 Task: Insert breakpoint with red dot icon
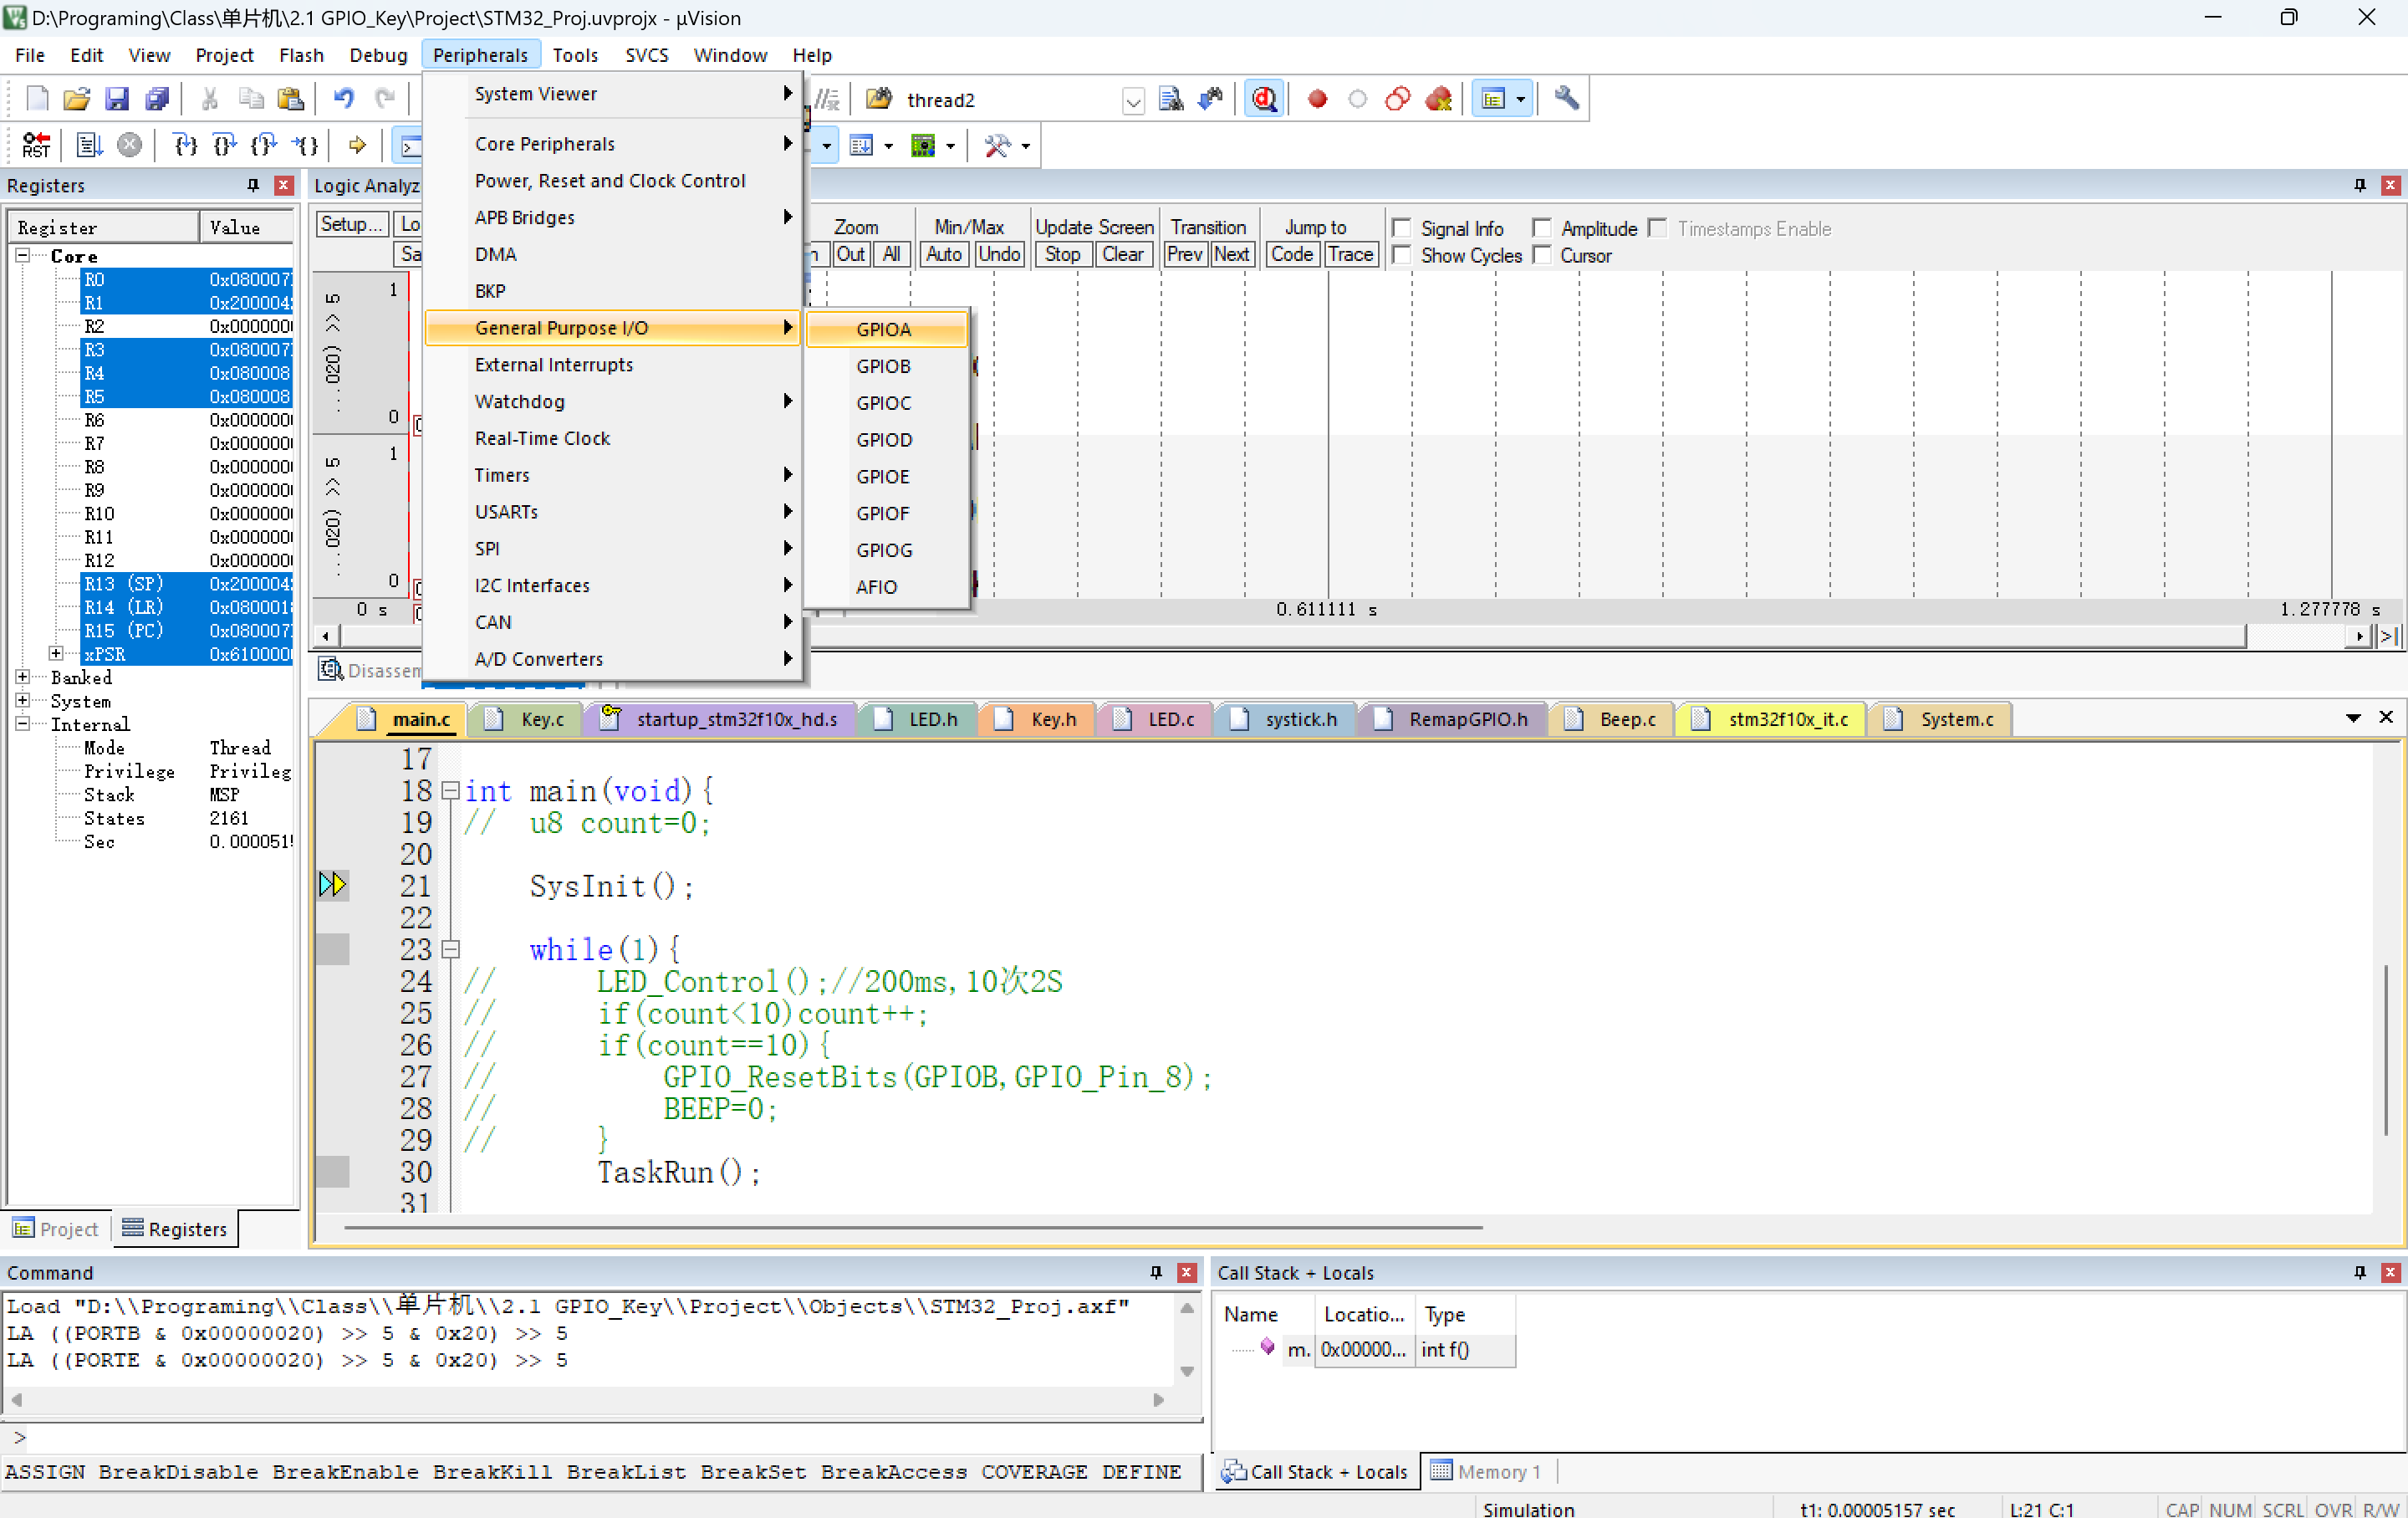1317,99
